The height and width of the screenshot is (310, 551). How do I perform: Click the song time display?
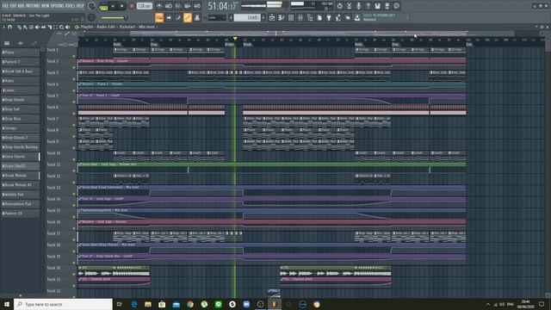coord(222,6)
